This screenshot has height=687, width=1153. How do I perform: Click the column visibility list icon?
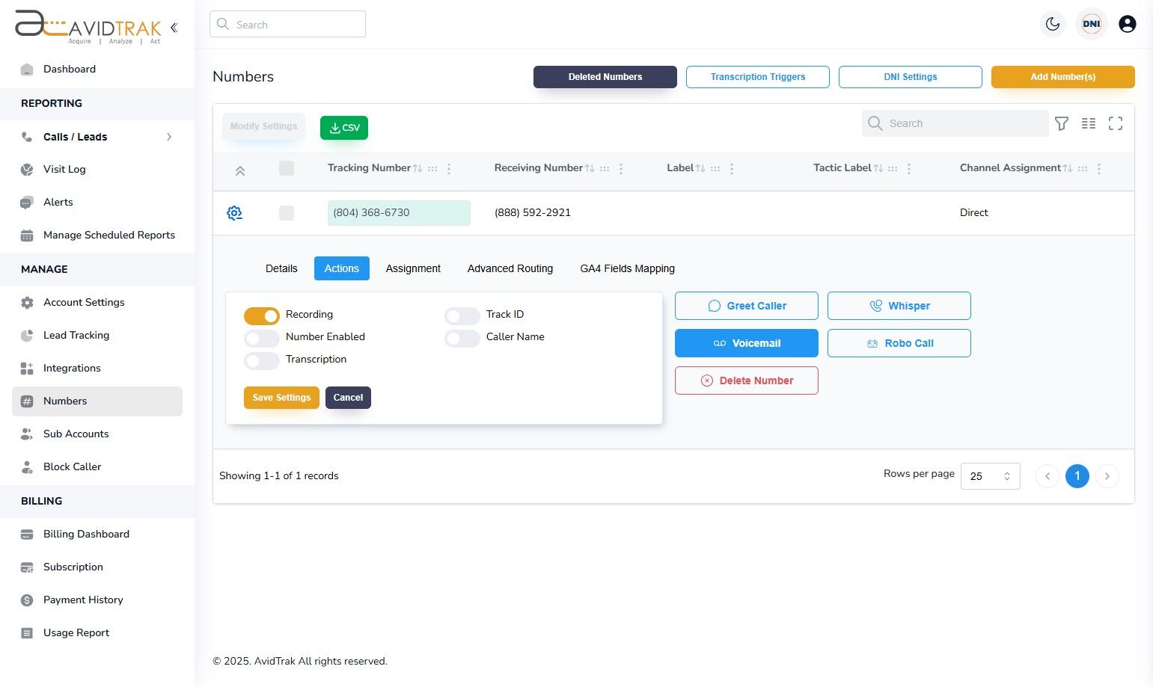[1089, 123]
